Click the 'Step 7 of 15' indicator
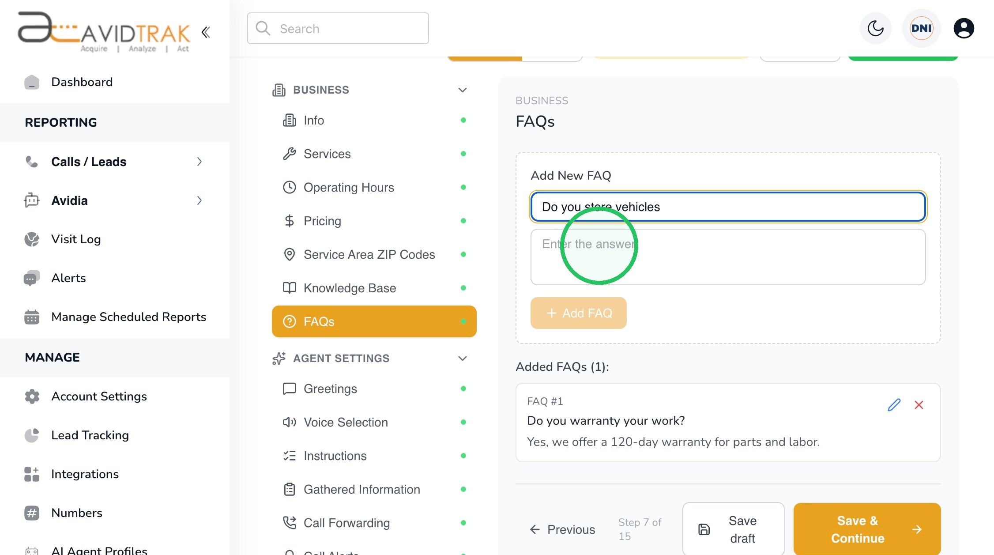This screenshot has height=555, width=994. 640,529
